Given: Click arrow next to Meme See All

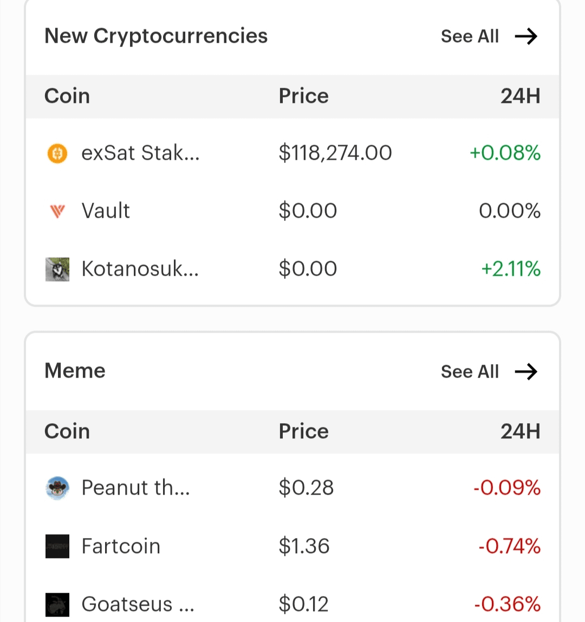Looking at the screenshot, I should point(525,372).
